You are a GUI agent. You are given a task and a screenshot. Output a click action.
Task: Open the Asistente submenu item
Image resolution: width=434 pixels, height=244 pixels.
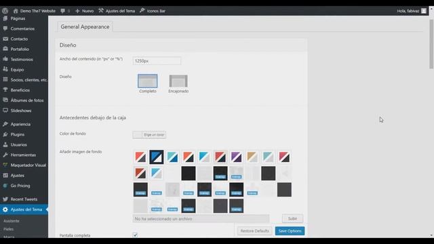click(12, 221)
